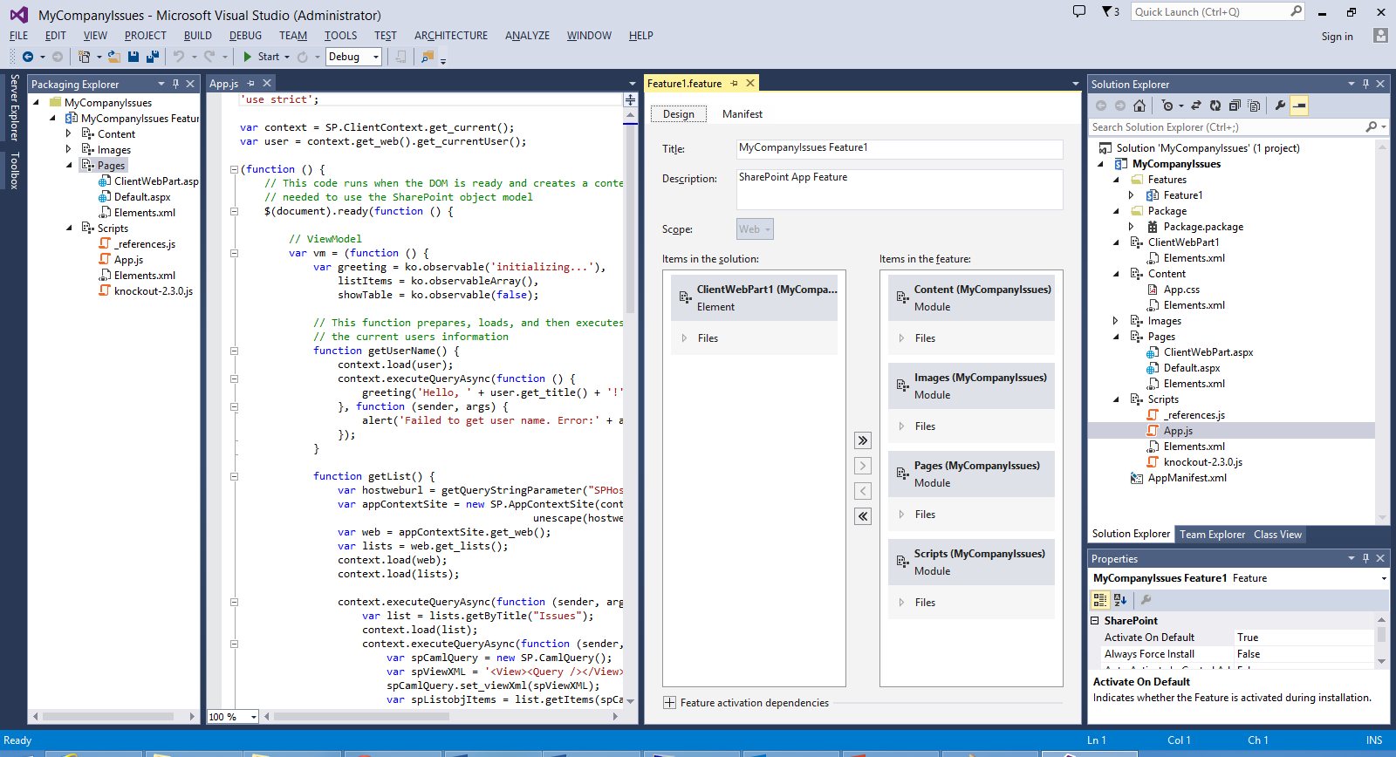1396x757 pixels.
Task: Switch to the Manifest tab
Action: pyautogui.click(x=742, y=114)
